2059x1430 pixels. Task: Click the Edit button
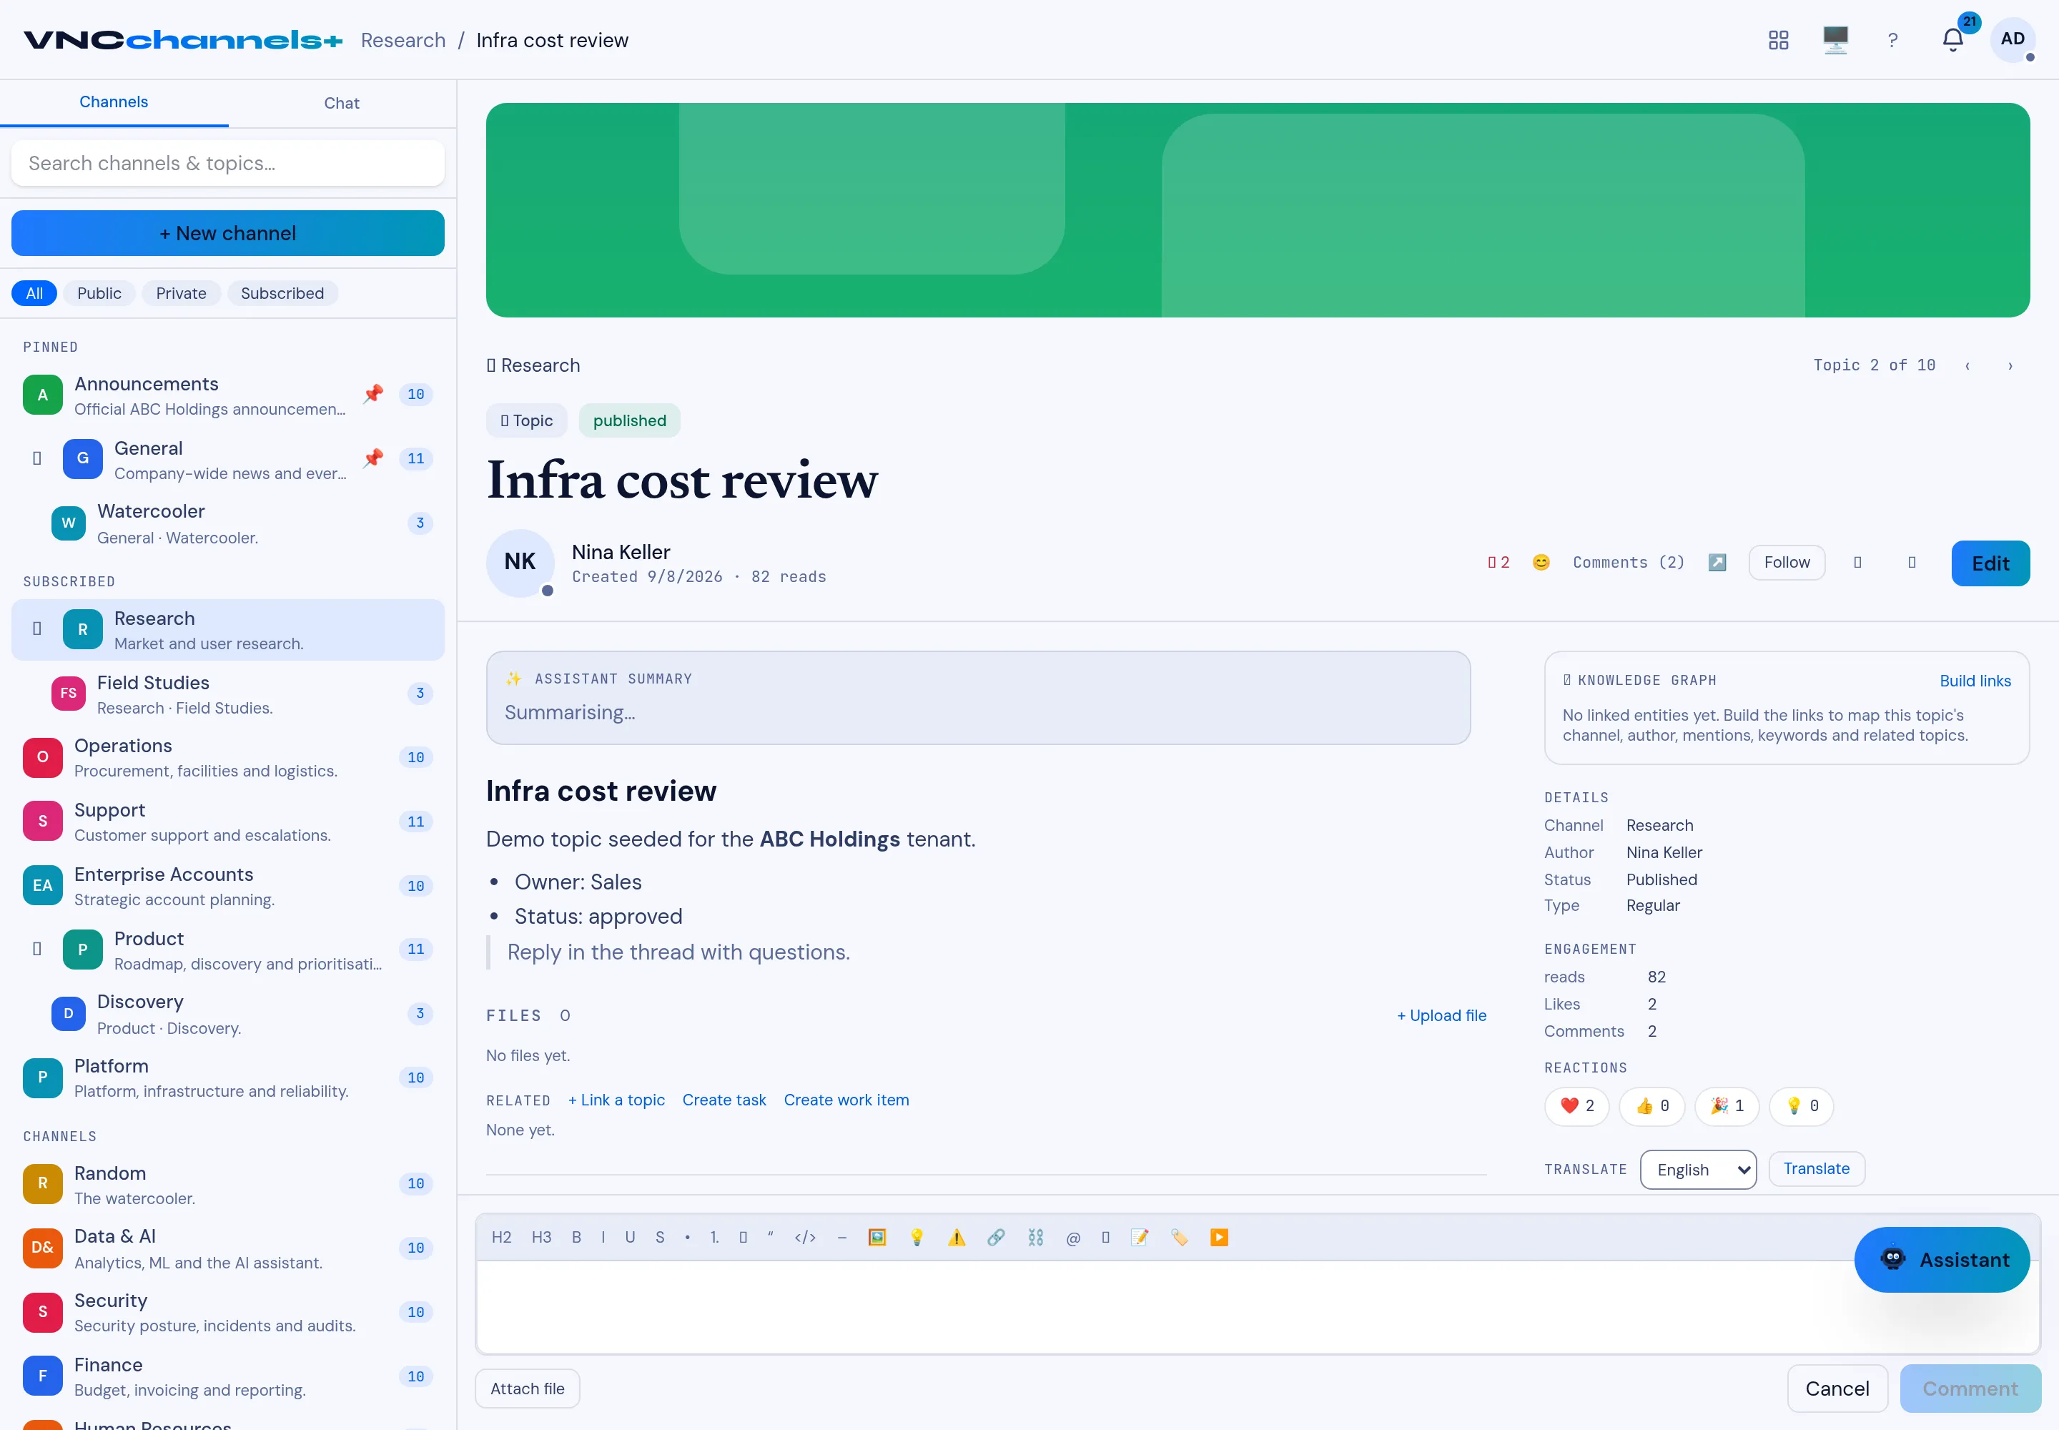[1990, 563]
